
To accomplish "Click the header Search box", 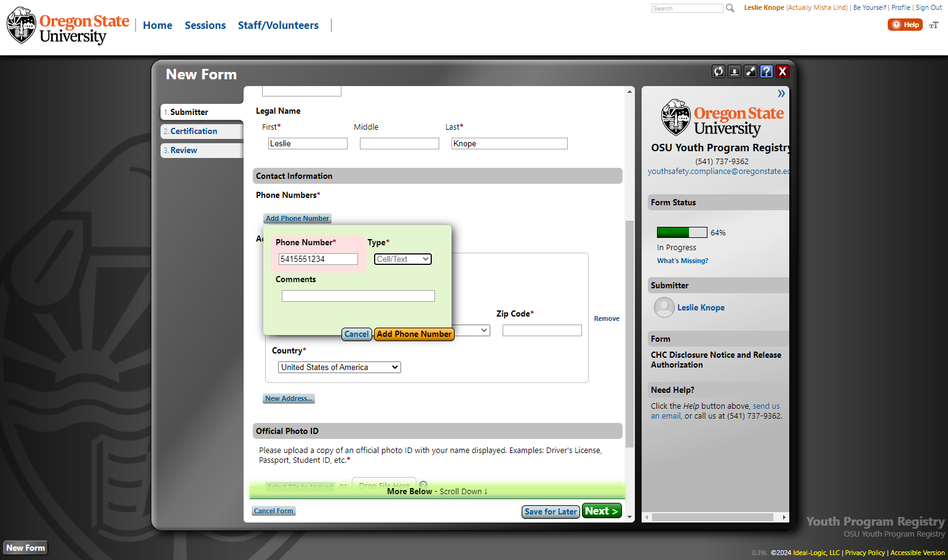I will pyautogui.click(x=687, y=8).
